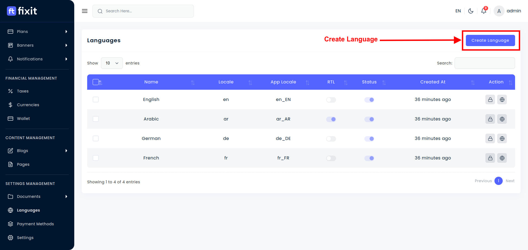Viewport: 528px width, 250px height.
Task: Click the fixit logo
Action: (22, 11)
